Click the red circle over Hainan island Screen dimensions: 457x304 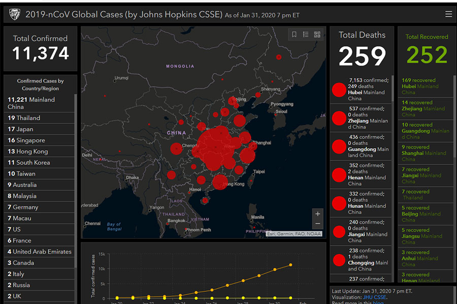pyautogui.click(x=205, y=200)
